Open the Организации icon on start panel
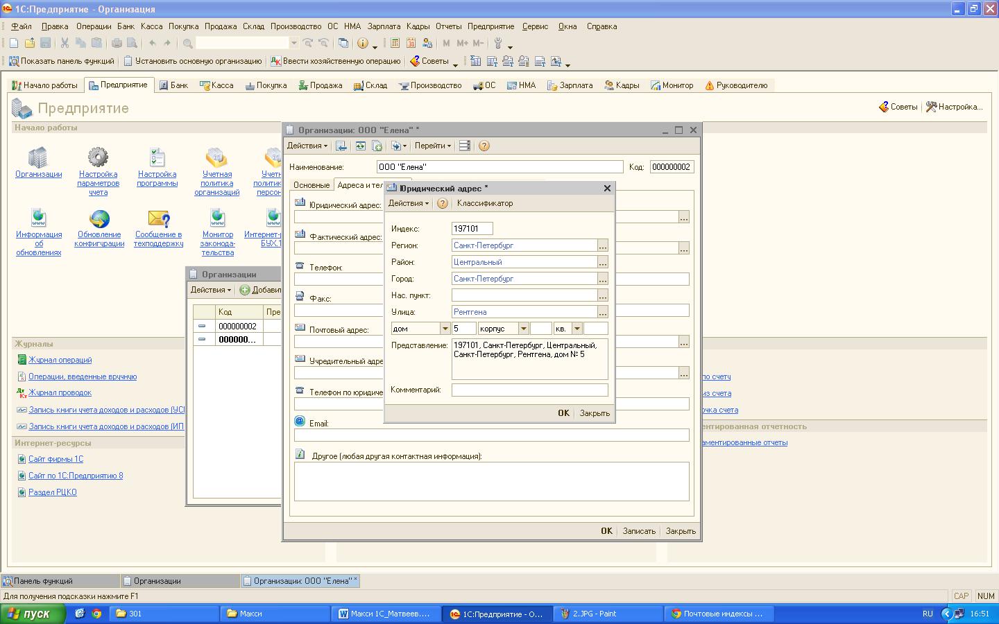 [38, 158]
